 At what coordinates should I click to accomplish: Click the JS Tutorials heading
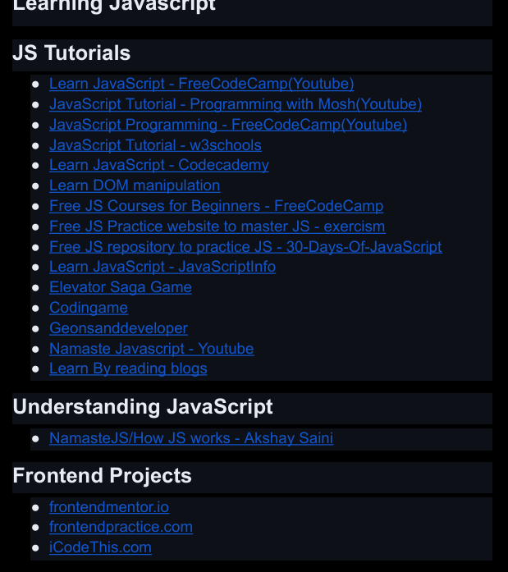click(x=71, y=53)
